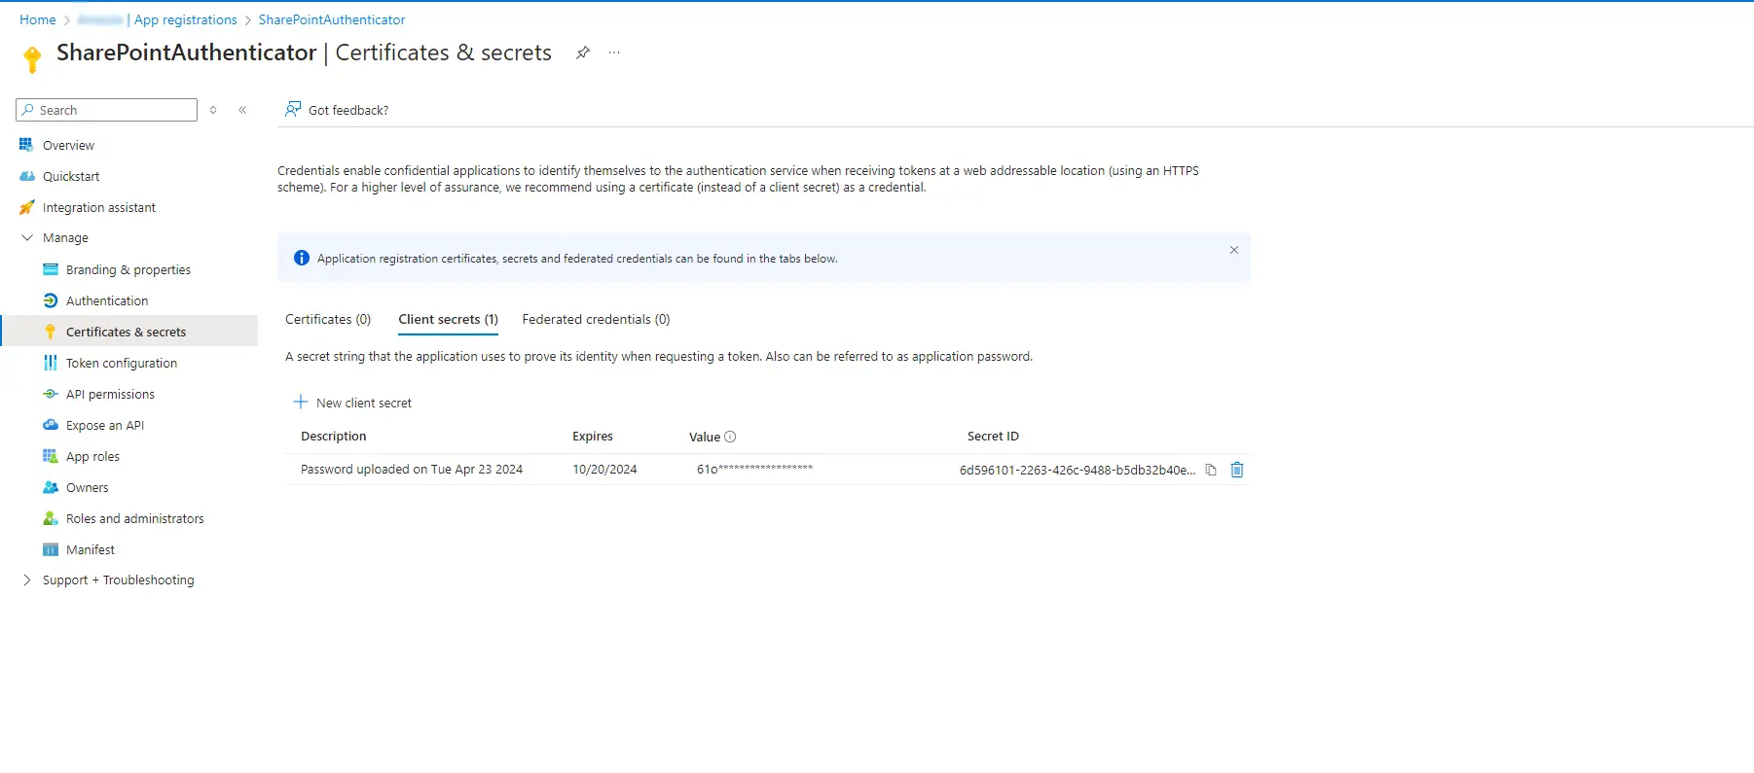The width and height of the screenshot is (1754, 773).
Task: Open Authentication menu item
Action: tap(107, 300)
